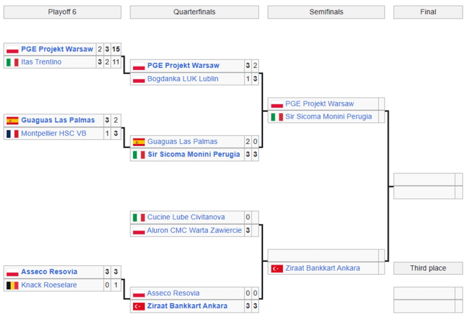The width and height of the screenshot is (466, 318).
Task: Click the Semifinals column header
Action: coord(326,12)
